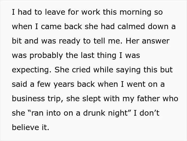Click the word "business"
The height and width of the screenshot is (141, 187).
[28, 99]
